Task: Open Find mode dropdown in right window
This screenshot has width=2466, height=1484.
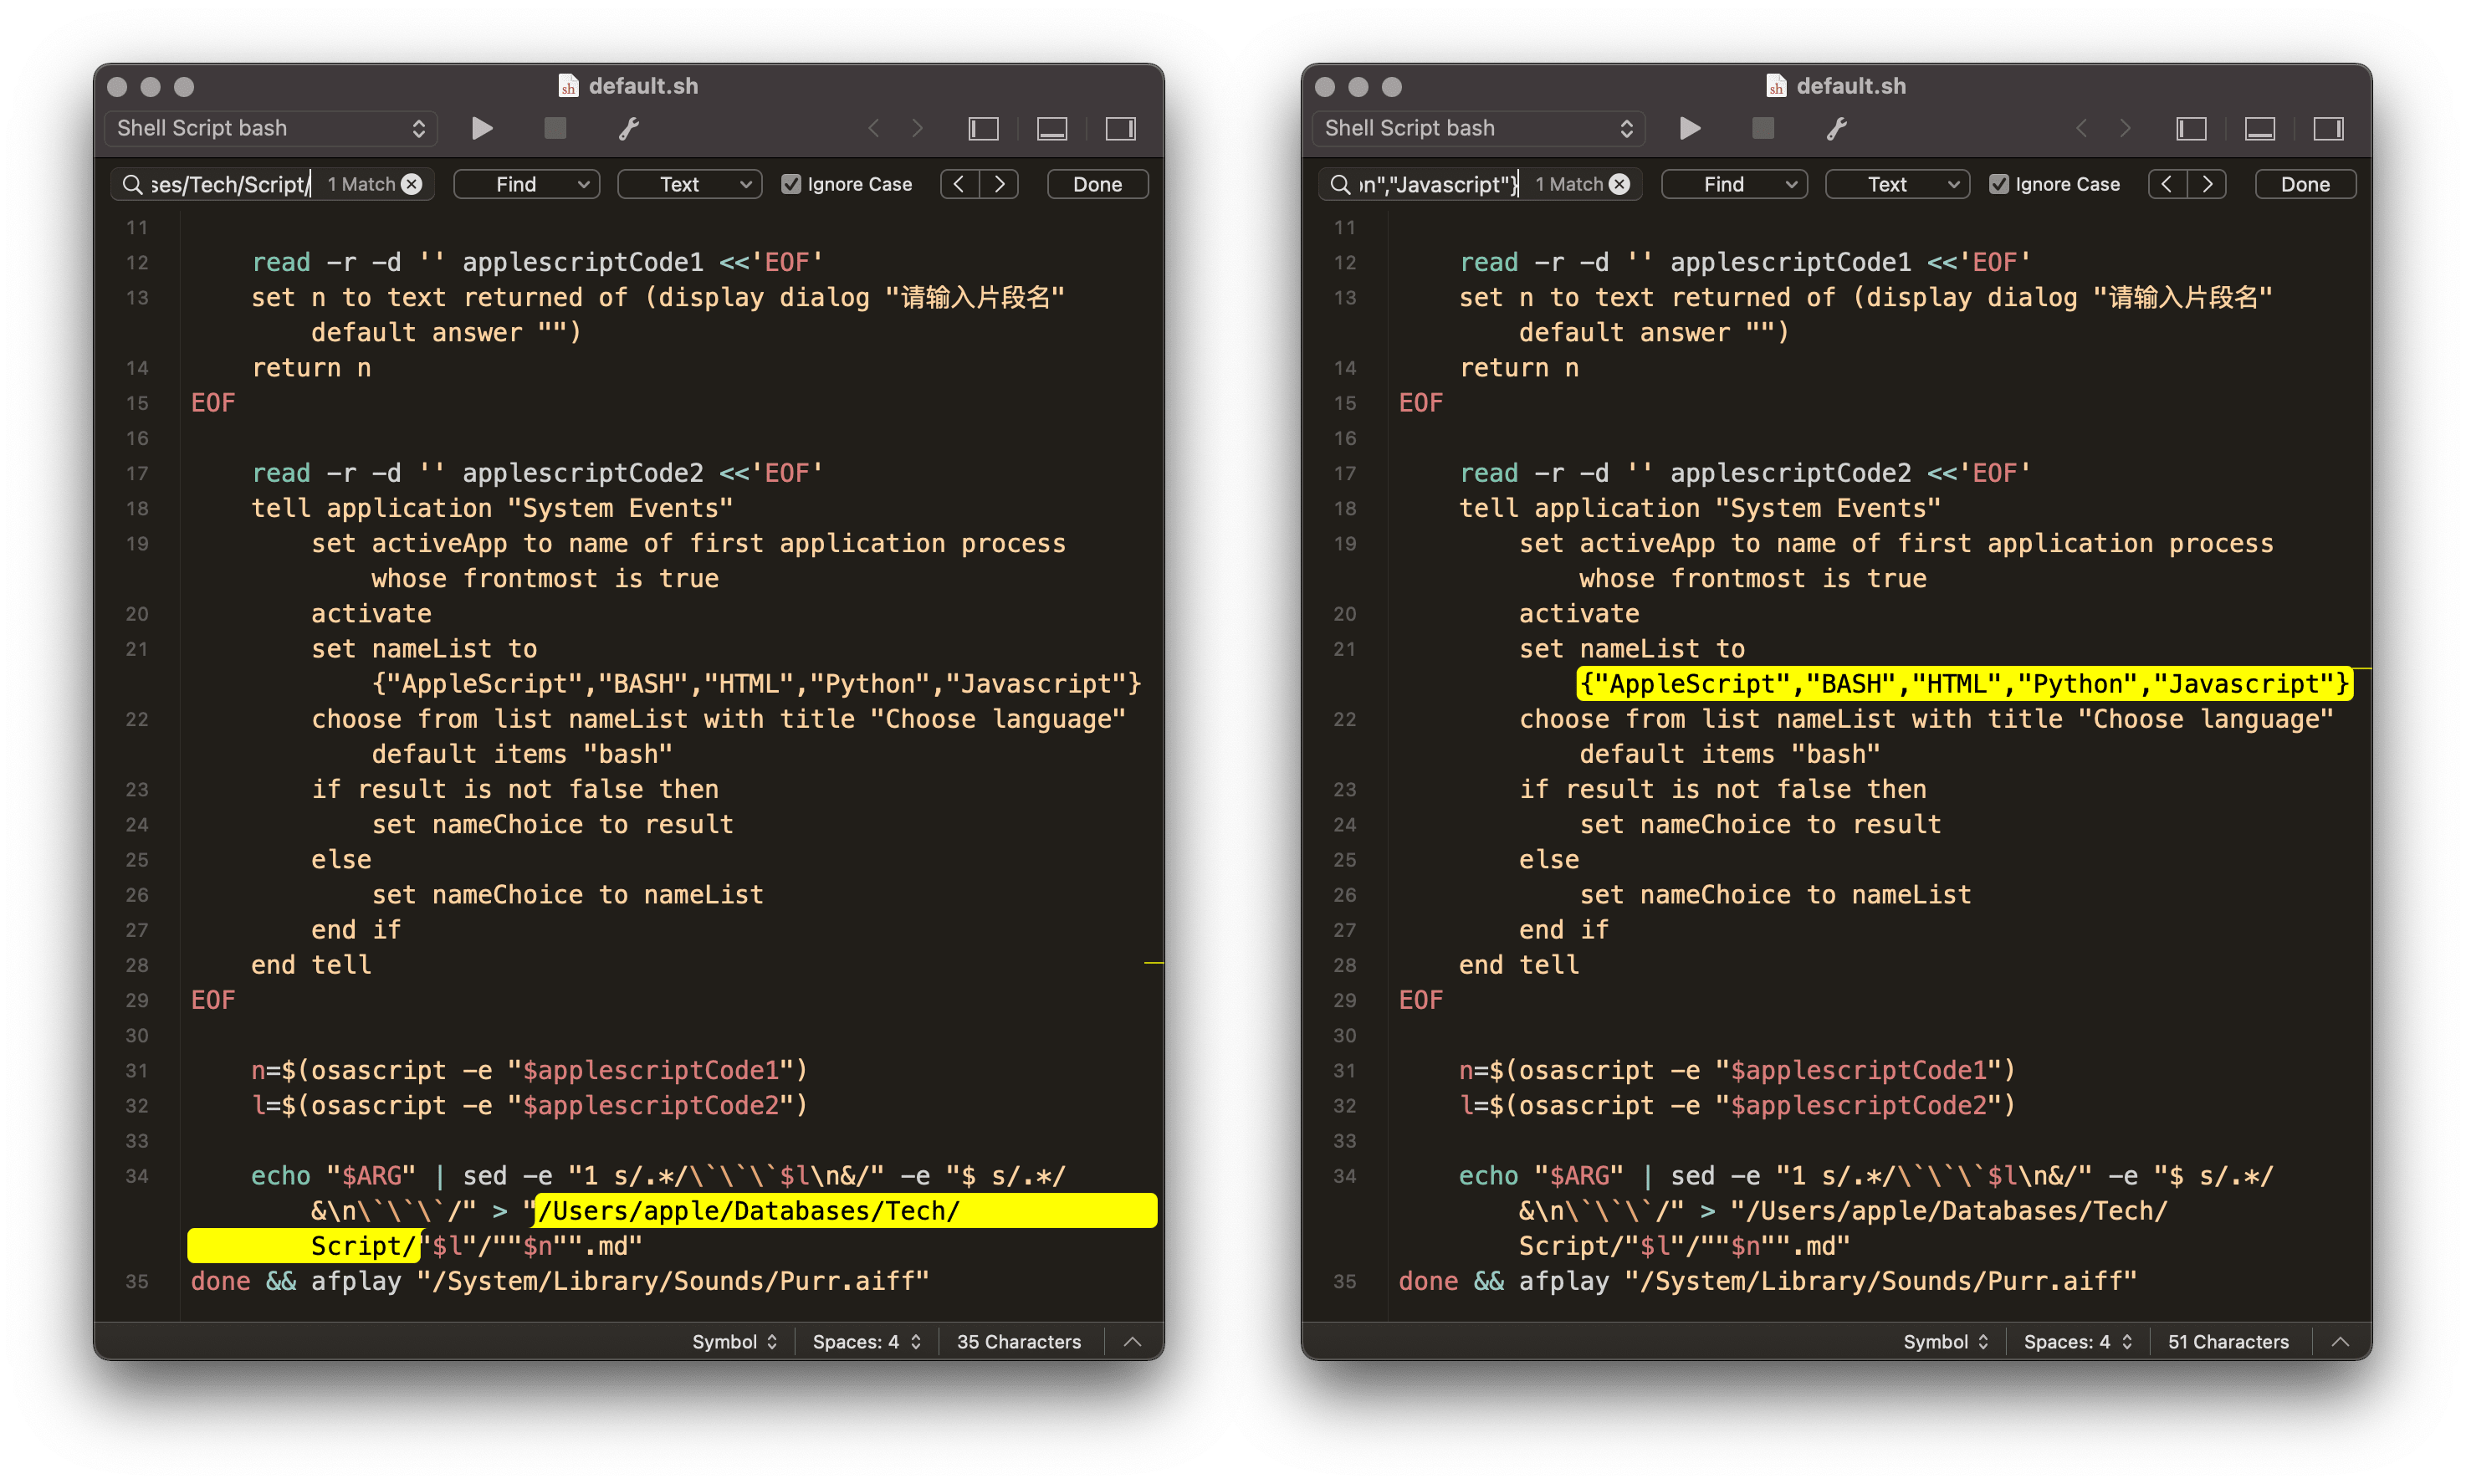Action: (1735, 184)
